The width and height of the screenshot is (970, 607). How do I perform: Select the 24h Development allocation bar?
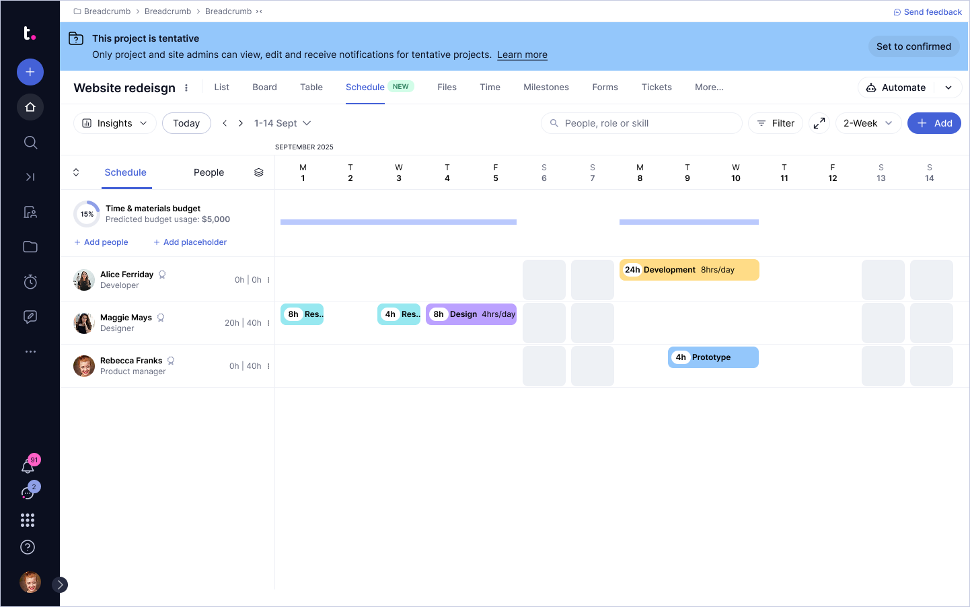coord(689,270)
